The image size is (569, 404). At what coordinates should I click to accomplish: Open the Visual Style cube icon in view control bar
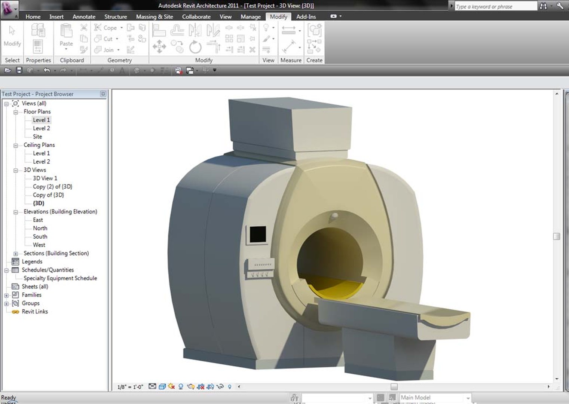pos(162,386)
